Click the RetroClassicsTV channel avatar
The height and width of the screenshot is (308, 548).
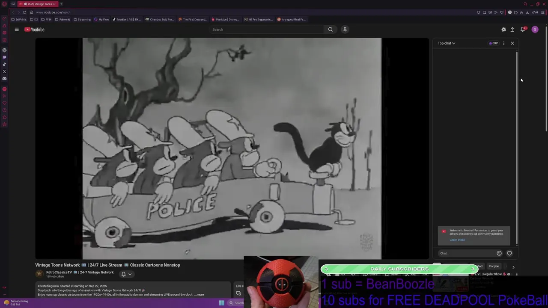(x=39, y=274)
